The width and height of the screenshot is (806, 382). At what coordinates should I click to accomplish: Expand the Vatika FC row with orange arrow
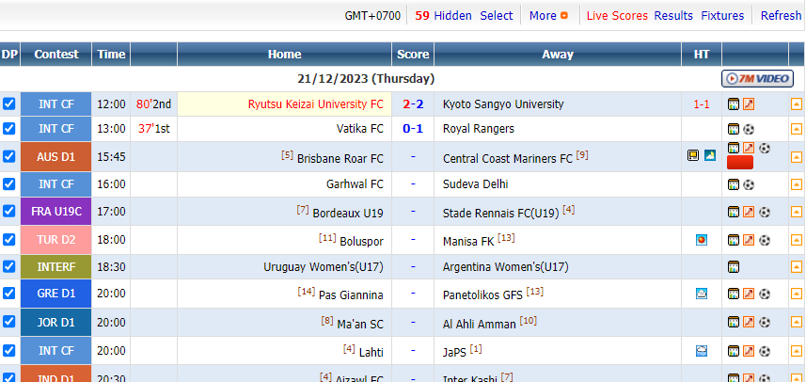(x=796, y=129)
